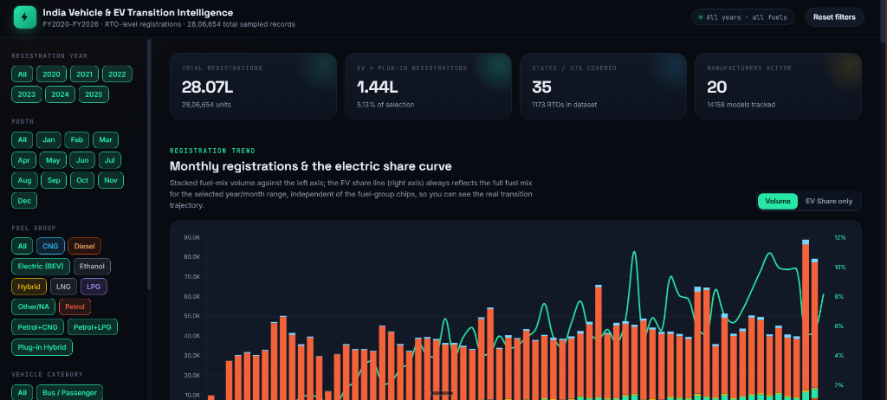The image size is (887, 400).
Task: Select All vehicle categories chip
Action: [x=22, y=393]
